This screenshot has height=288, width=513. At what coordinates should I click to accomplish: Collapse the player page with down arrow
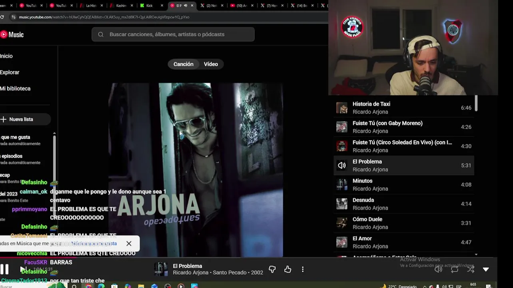[x=486, y=270]
